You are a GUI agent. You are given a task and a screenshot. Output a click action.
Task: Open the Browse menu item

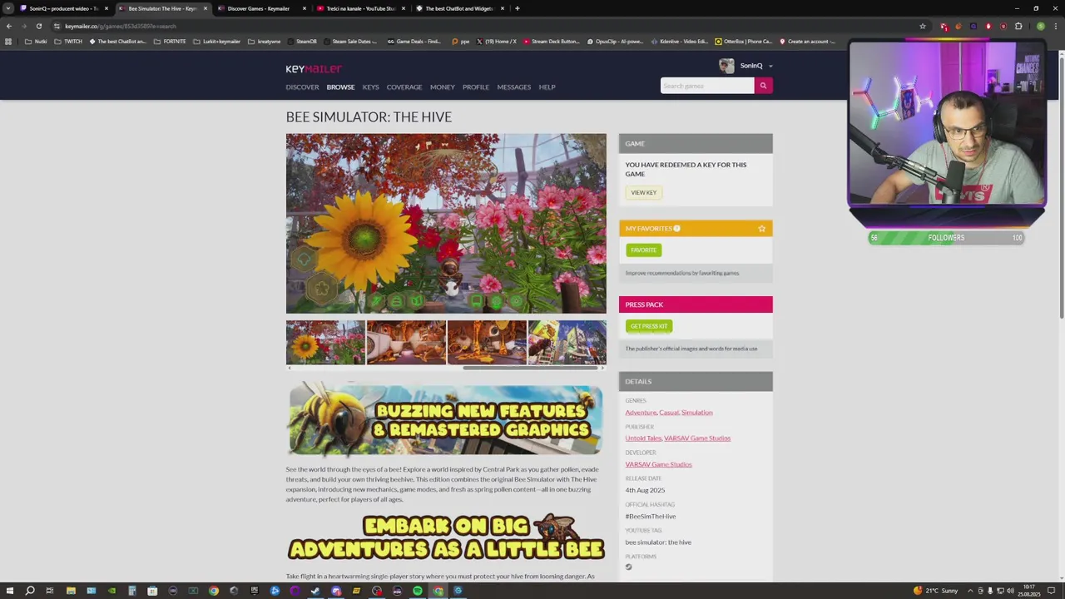click(x=340, y=87)
